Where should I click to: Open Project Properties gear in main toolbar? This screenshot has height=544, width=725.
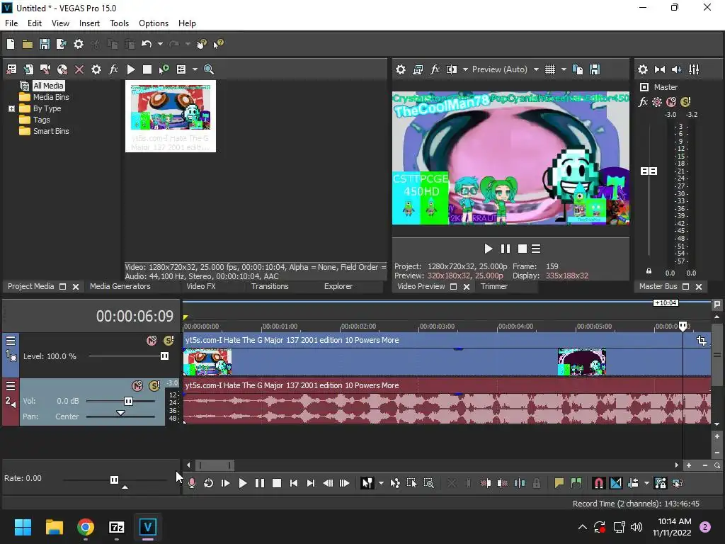(79, 44)
